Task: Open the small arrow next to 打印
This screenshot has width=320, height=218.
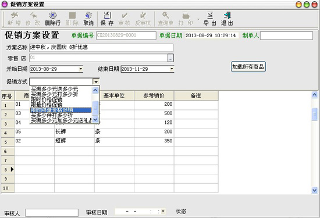Action: (x=198, y=19)
